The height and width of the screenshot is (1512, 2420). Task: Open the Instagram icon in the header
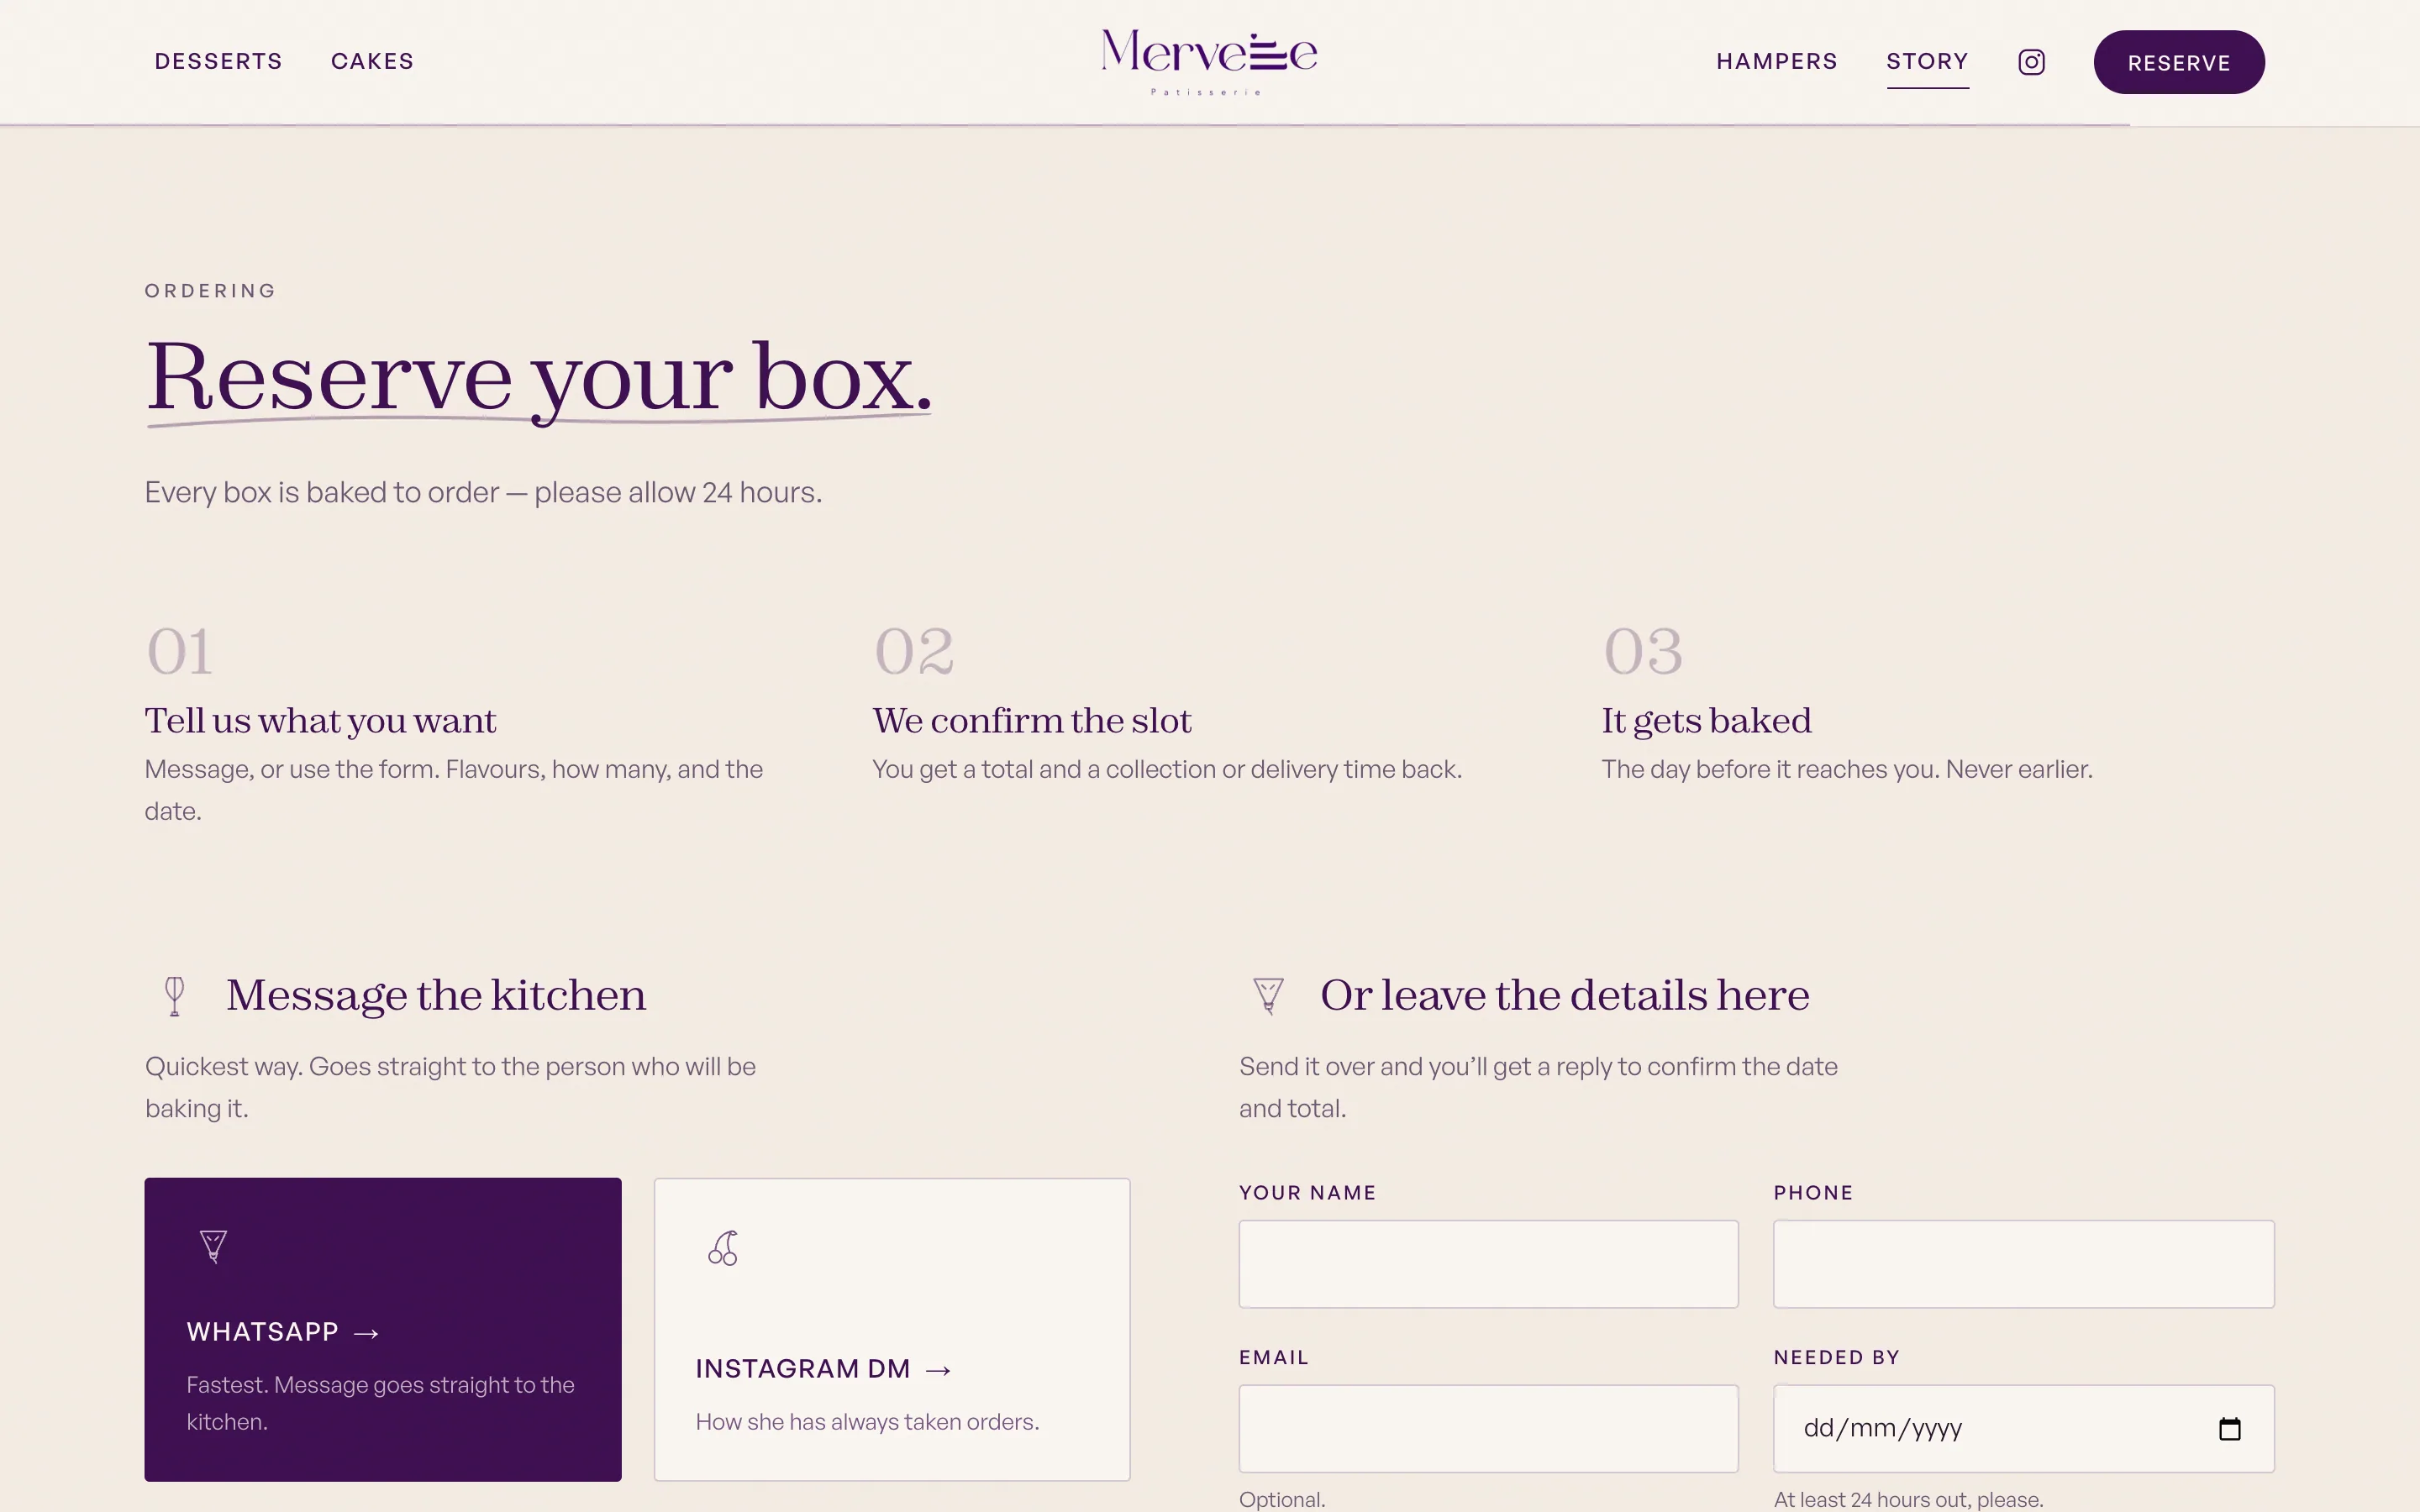click(x=2031, y=62)
